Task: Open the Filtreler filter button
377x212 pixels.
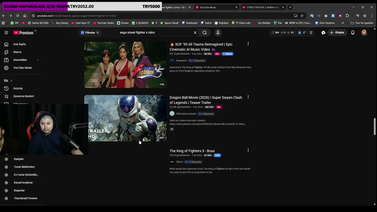Action: (90, 33)
